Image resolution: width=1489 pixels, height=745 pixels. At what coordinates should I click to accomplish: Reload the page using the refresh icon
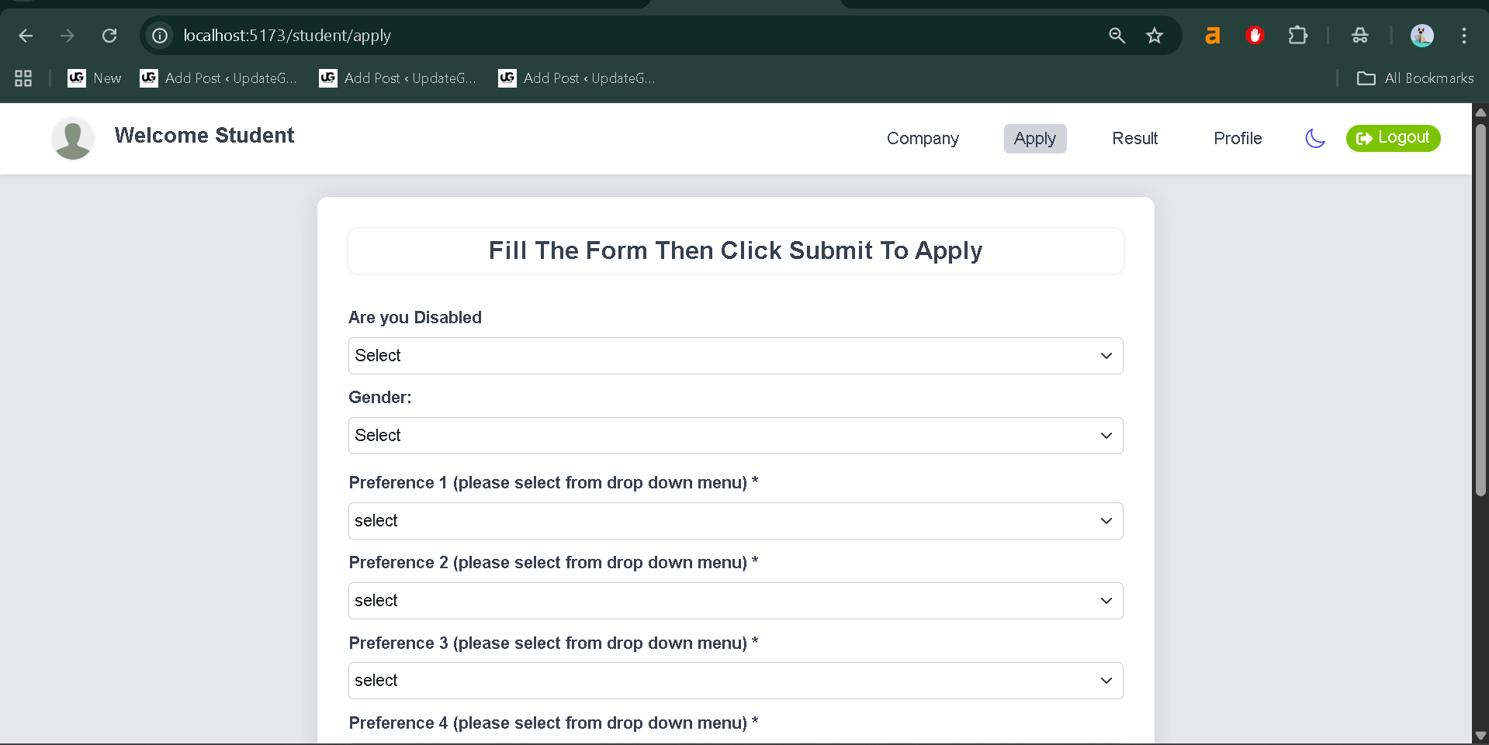(x=109, y=36)
